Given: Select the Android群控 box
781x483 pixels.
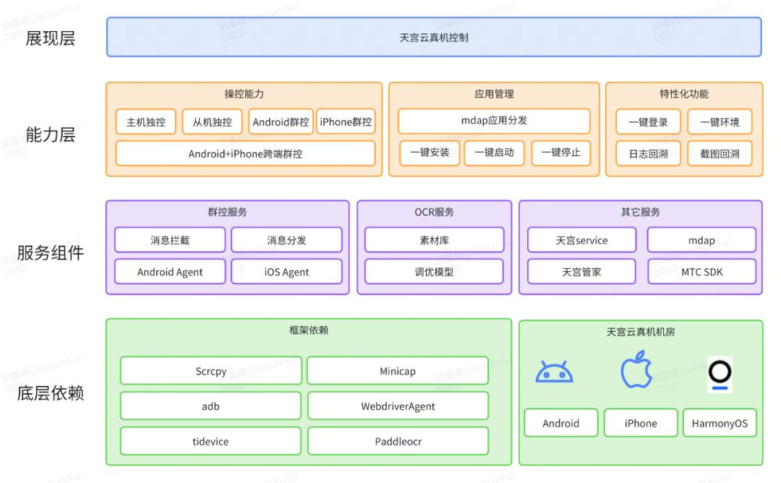Looking at the screenshot, I should pos(281,122).
